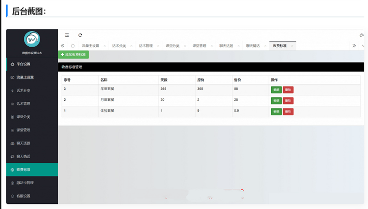
Task: Click the icon beside sidebar 聊天情话
Action: click(x=12, y=156)
